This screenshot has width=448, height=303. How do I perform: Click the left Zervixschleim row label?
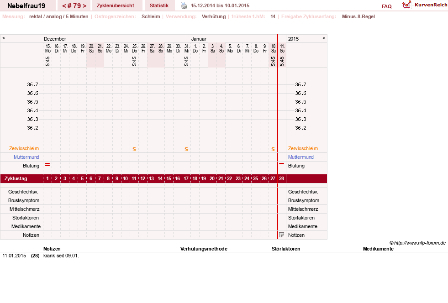pos(24,148)
